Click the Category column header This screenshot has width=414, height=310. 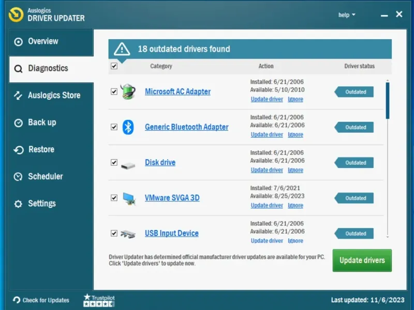pos(161,66)
